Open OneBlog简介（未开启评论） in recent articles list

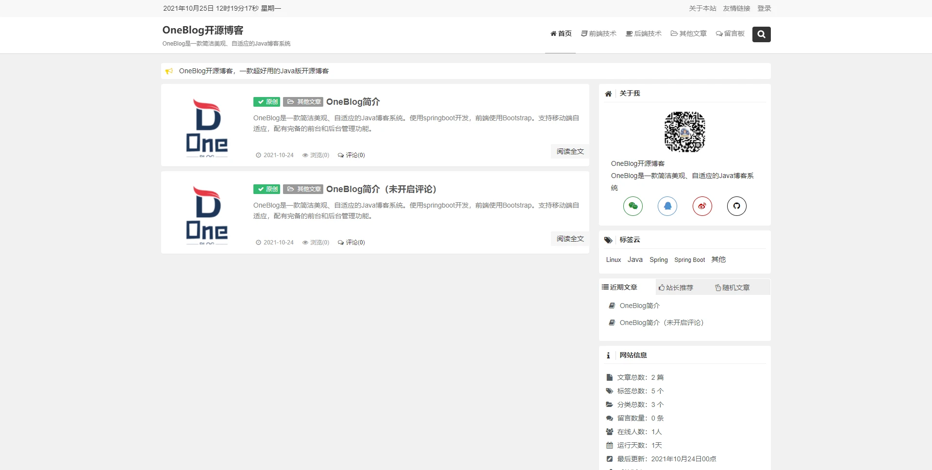pos(662,323)
